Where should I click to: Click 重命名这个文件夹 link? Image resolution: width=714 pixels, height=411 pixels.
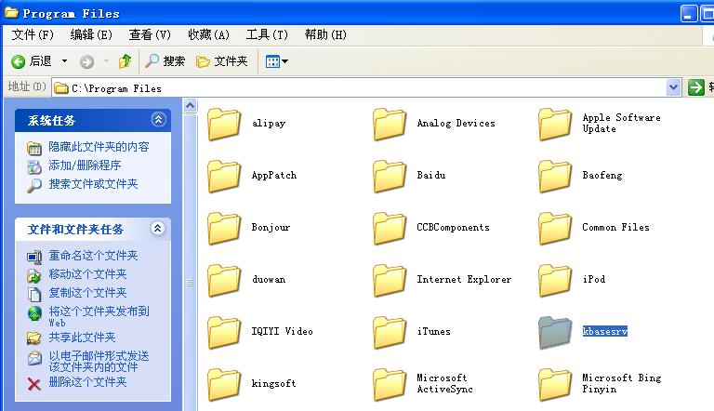tap(93, 256)
